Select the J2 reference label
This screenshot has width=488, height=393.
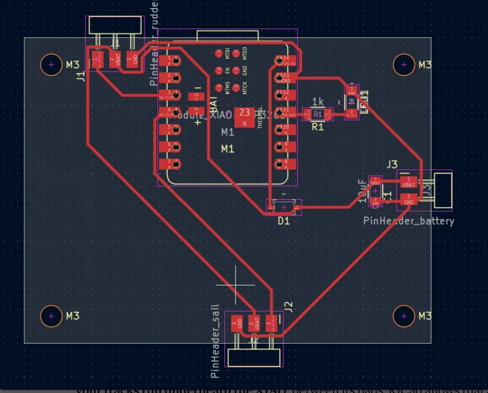pos(289,307)
